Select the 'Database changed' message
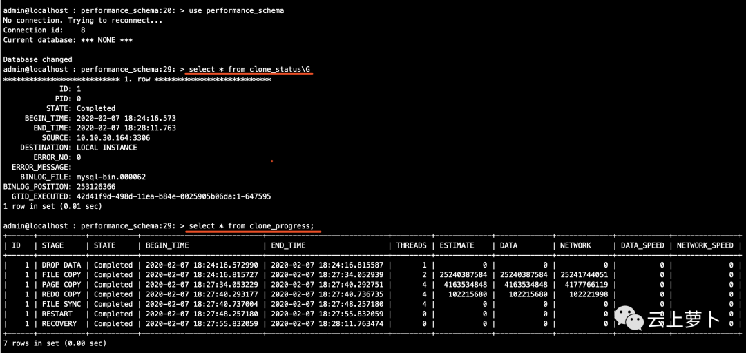Viewport: 746px width, 353px height. pyautogui.click(x=37, y=59)
